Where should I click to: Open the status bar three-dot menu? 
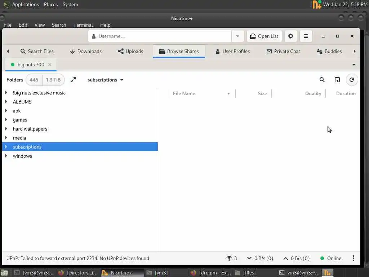[x=353, y=258]
